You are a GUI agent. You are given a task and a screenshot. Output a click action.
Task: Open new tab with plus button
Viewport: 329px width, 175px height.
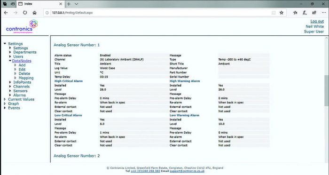[69, 4]
